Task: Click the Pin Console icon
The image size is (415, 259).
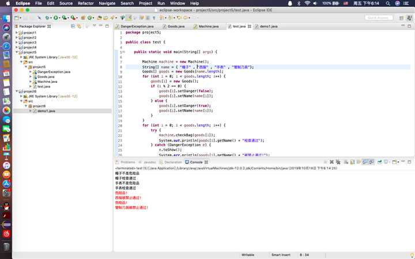Action: [379, 162]
